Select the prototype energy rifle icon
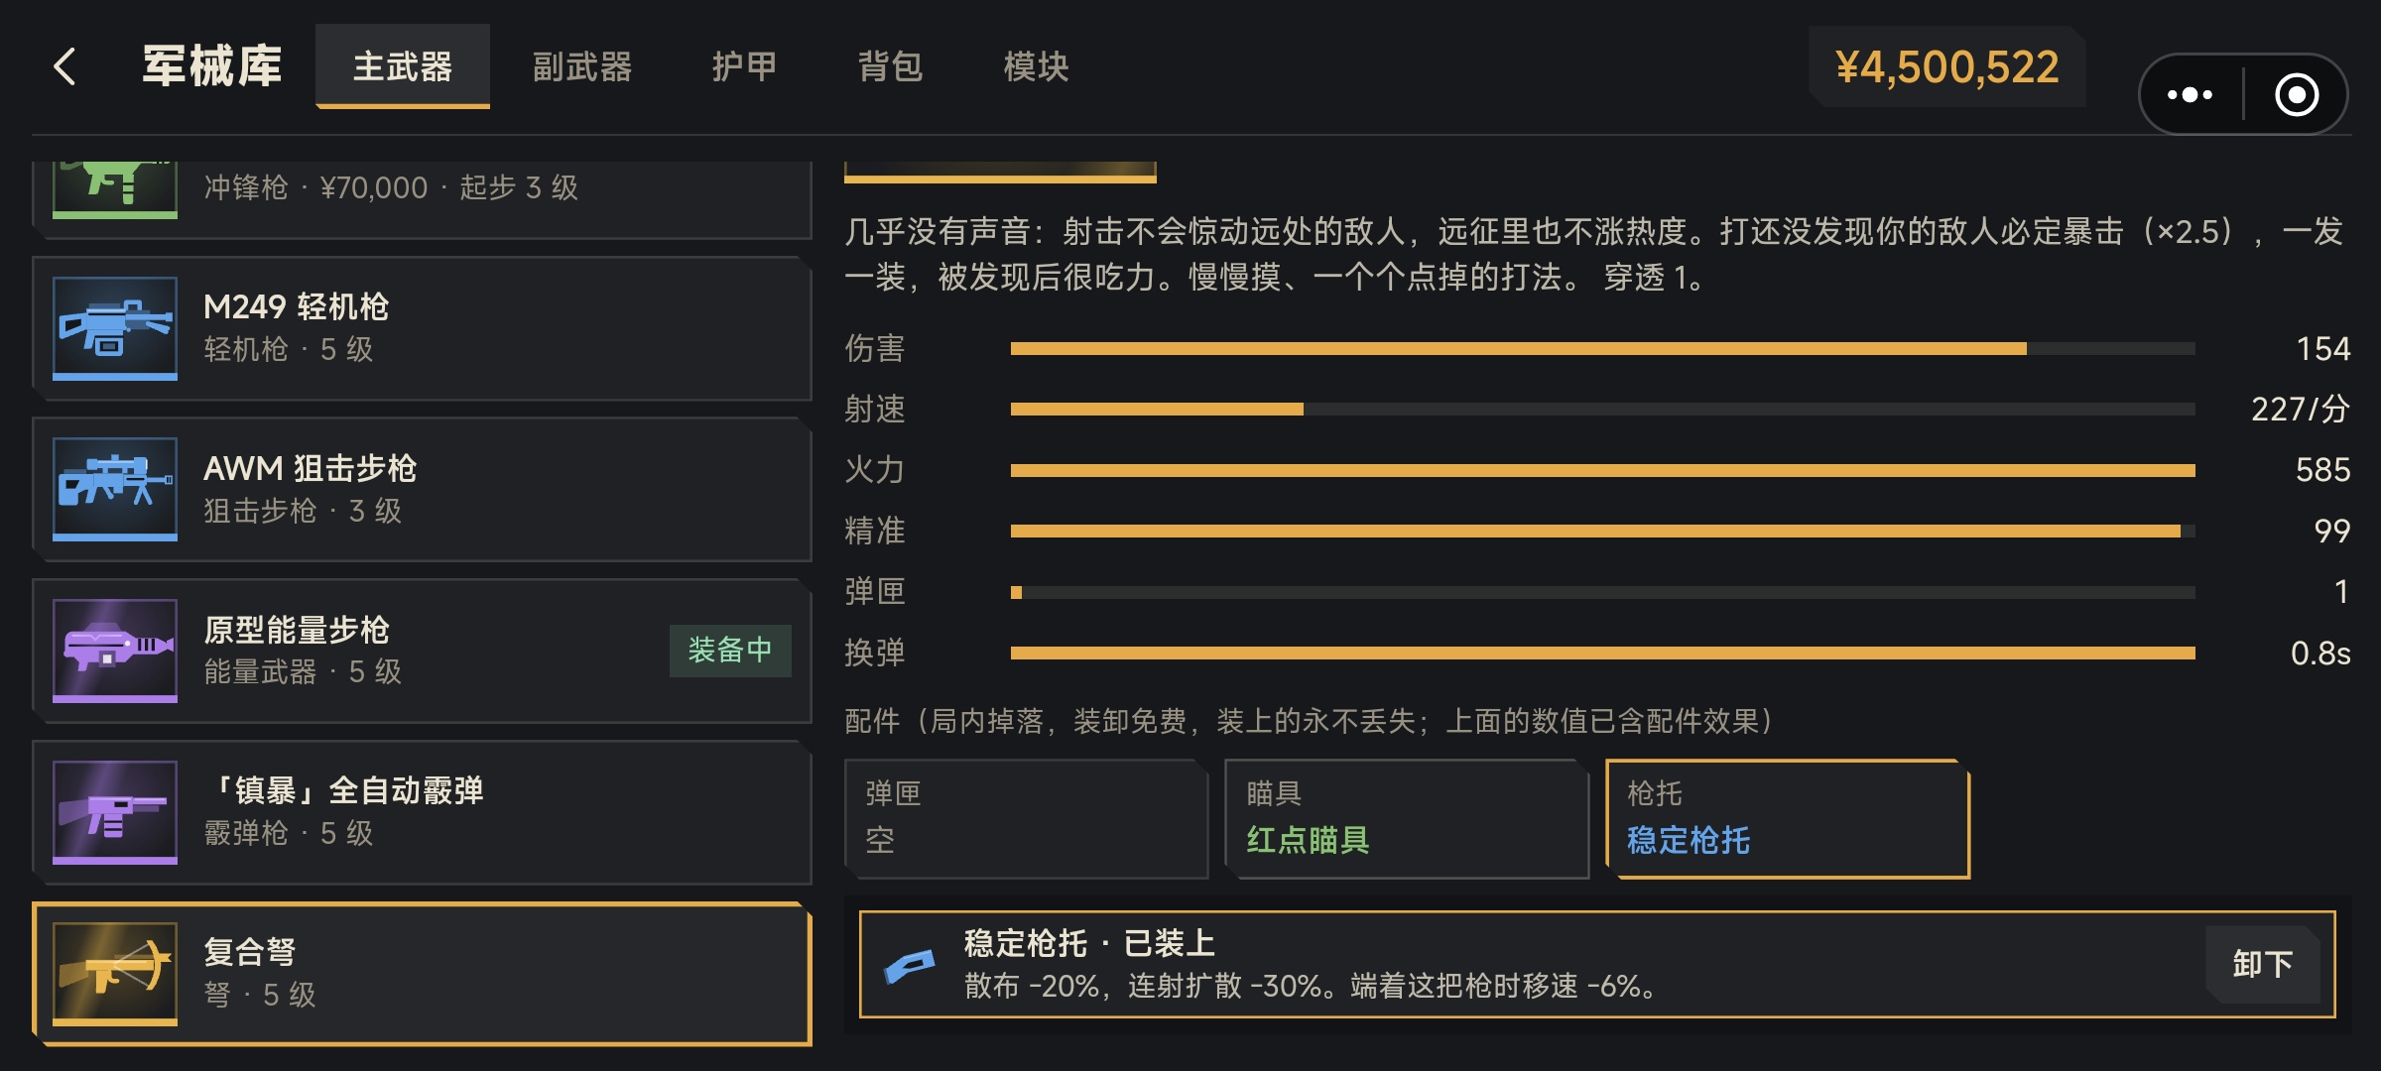 (115, 651)
